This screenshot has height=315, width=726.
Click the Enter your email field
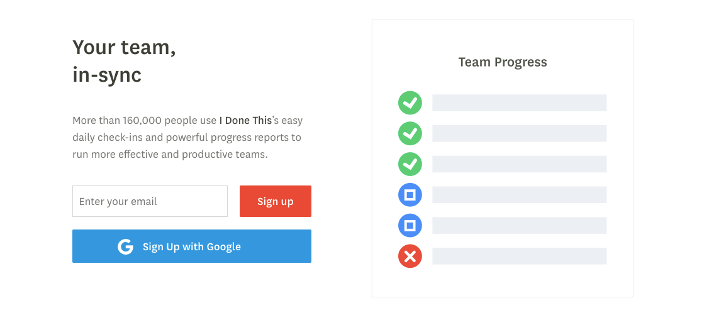pos(150,201)
